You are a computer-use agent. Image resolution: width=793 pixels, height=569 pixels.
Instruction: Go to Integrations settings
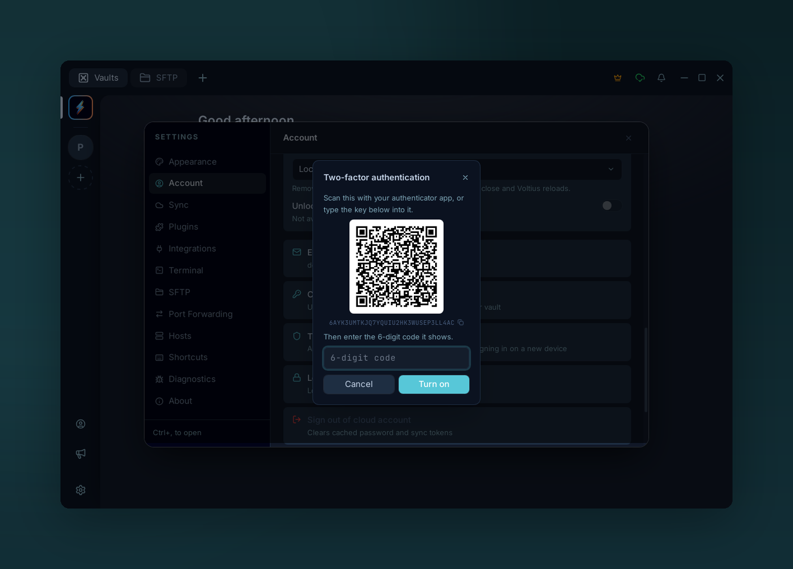pos(207,249)
